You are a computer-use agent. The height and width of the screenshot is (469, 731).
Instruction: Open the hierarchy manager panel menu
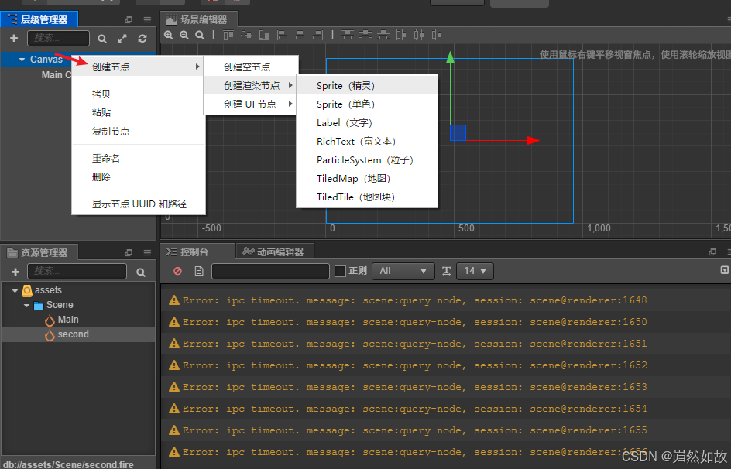tap(147, 19)
